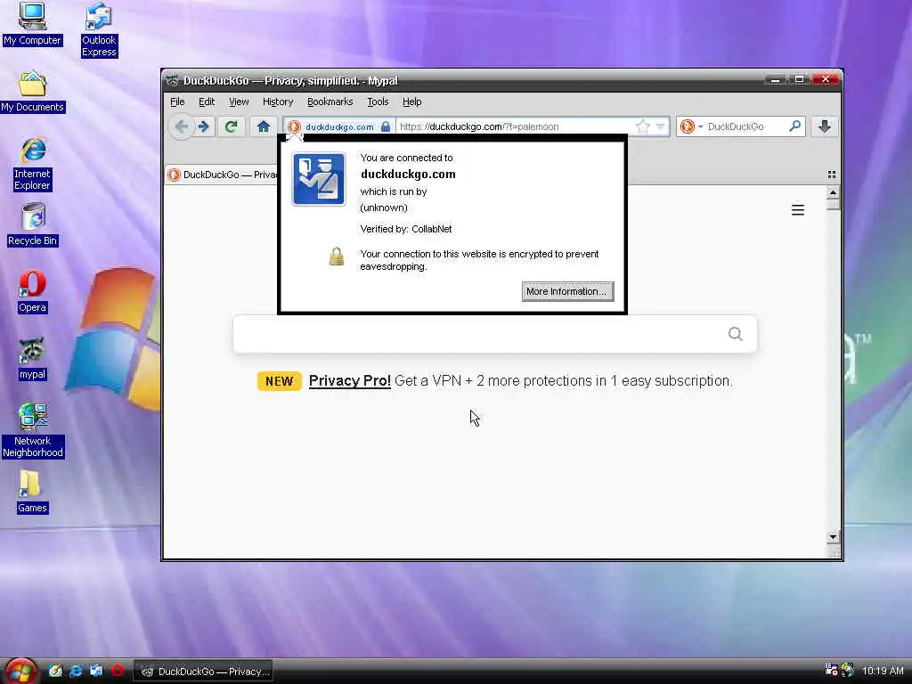Open the Bookmarks menu
Screen dimensions: 912x684
click(x=330, y=102)
